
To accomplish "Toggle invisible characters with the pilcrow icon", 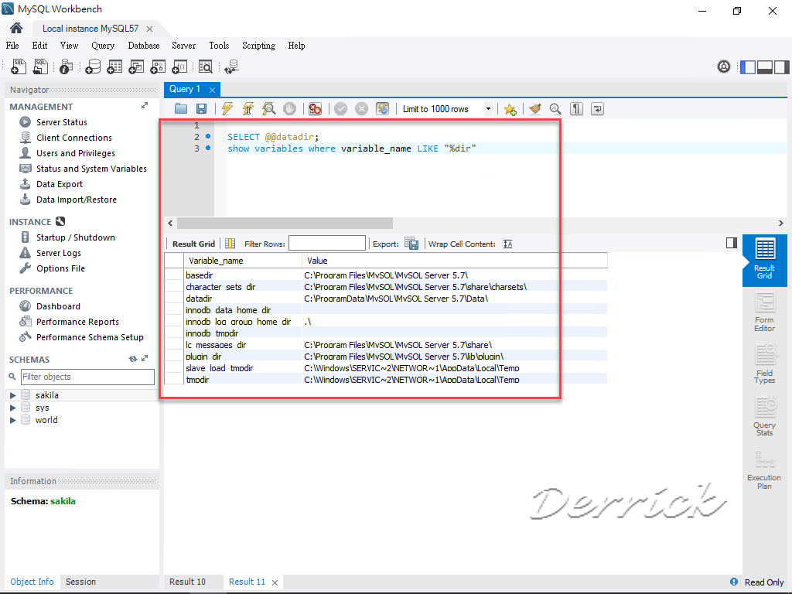I will [x=576, y=108].
